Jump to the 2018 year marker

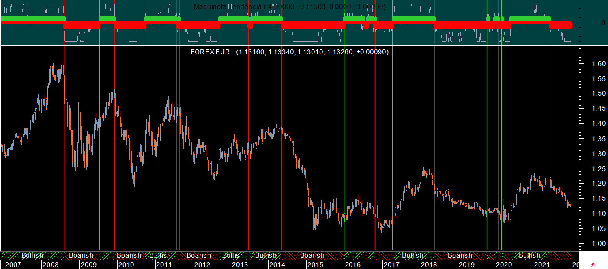click(428, 265)
